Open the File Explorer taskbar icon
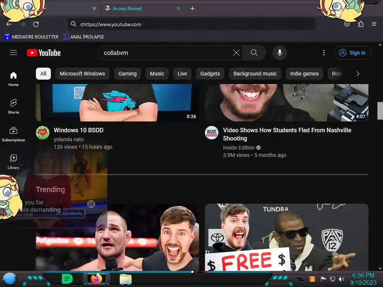Viewport: 383px width, 287px height. pyautogui.click(x=126, y=279)
